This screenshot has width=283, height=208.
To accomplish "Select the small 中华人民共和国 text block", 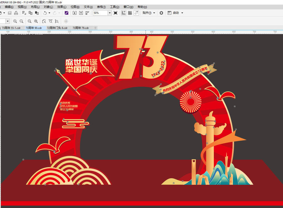I will click(x=69, y=106).
